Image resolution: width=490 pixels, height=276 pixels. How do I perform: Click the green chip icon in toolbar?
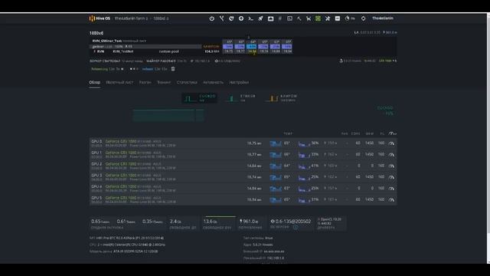coord(318,18)
